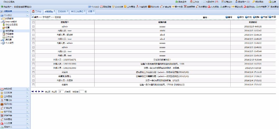Open 信息交流 in the top module toolbar
This screenshot has height=129, width=279.
[x=237, y=7]
